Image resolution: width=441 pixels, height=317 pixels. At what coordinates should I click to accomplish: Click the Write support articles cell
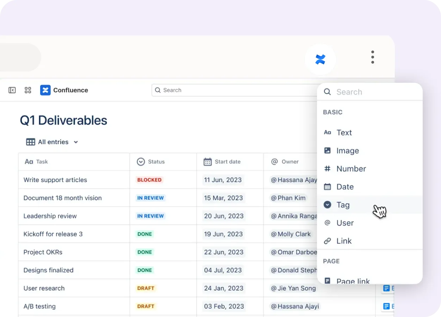coord(74,180)
